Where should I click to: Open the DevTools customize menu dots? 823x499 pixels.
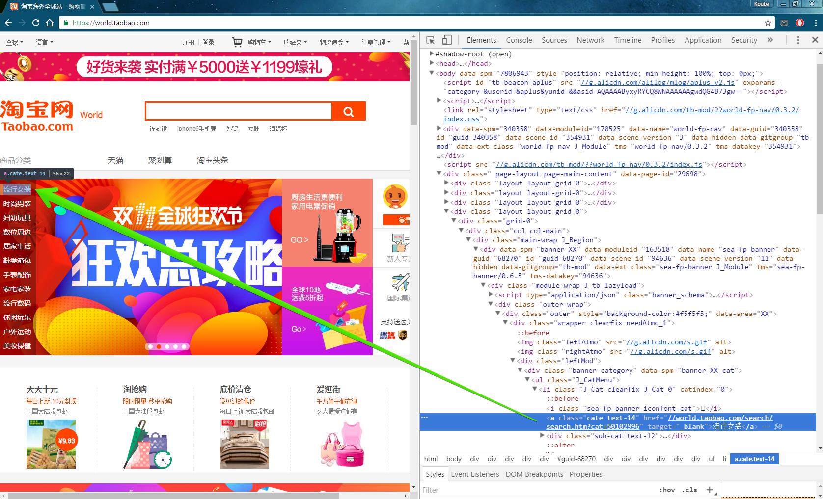coord(798,40)
